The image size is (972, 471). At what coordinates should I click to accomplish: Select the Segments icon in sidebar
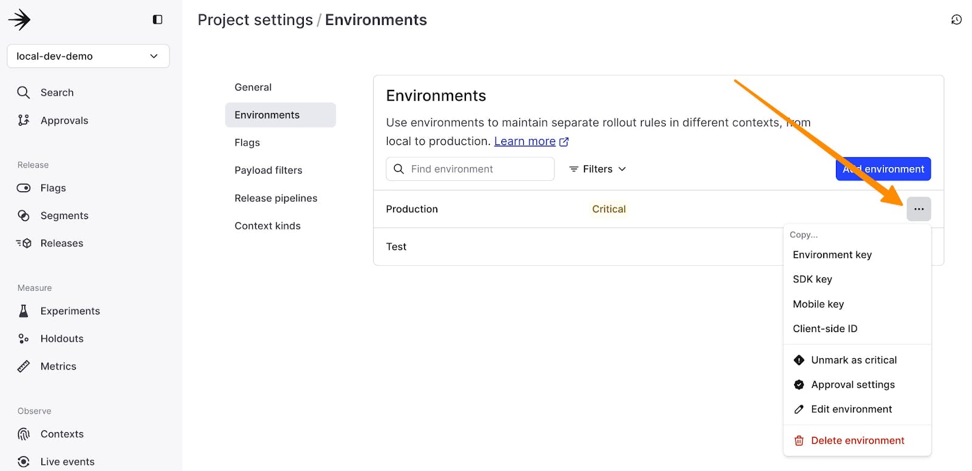tap(24, 215)
